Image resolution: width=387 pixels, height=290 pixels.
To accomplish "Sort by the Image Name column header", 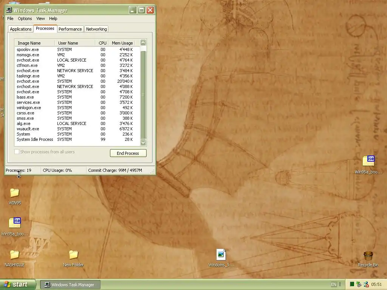I will (34, 43).
